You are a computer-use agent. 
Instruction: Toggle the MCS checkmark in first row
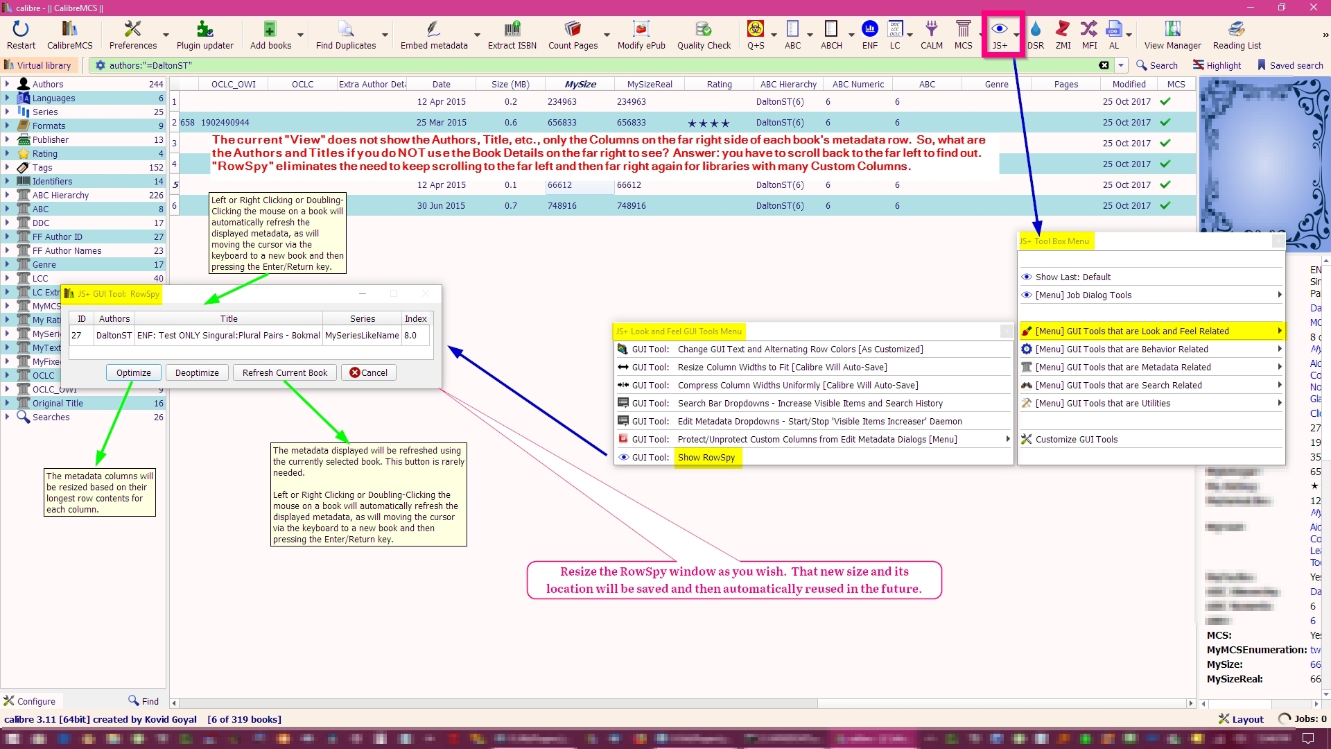[x=1165, y=101]
